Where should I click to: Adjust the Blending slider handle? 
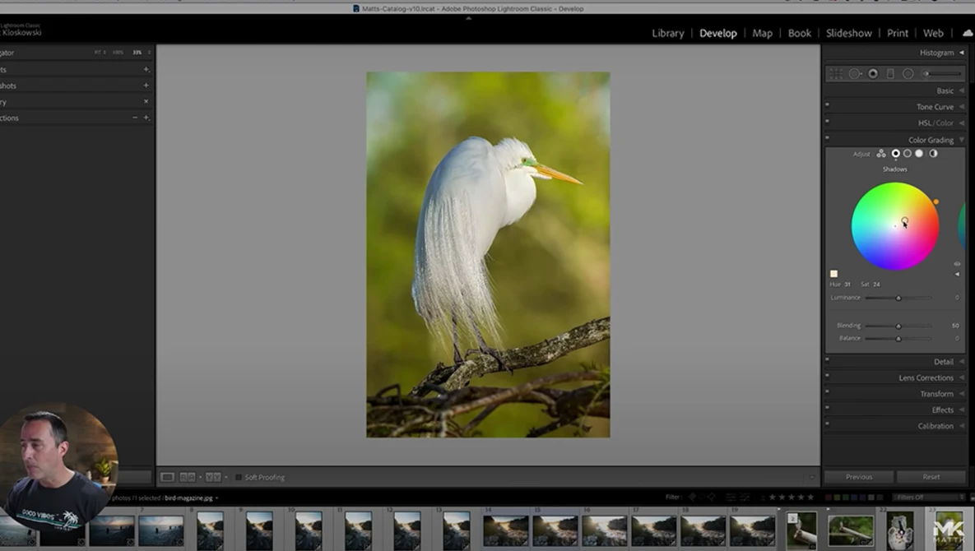point(898,326)
